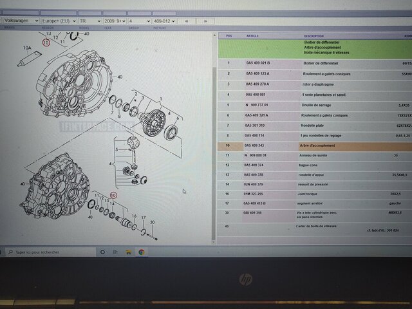Screen dimensions: 412x309
Task: Click the 10A sealant tube in diagram
Action: click(x=29, y=59)
